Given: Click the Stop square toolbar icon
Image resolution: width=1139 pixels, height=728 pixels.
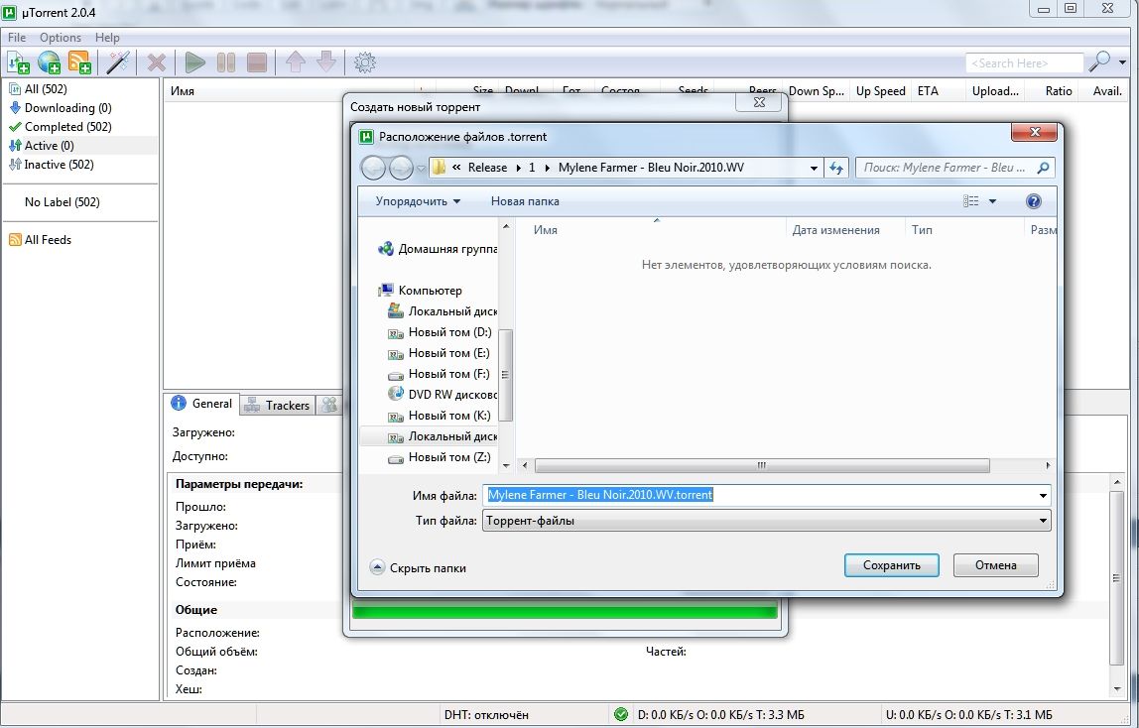Looking at the screenshot, I should [256, 62].
